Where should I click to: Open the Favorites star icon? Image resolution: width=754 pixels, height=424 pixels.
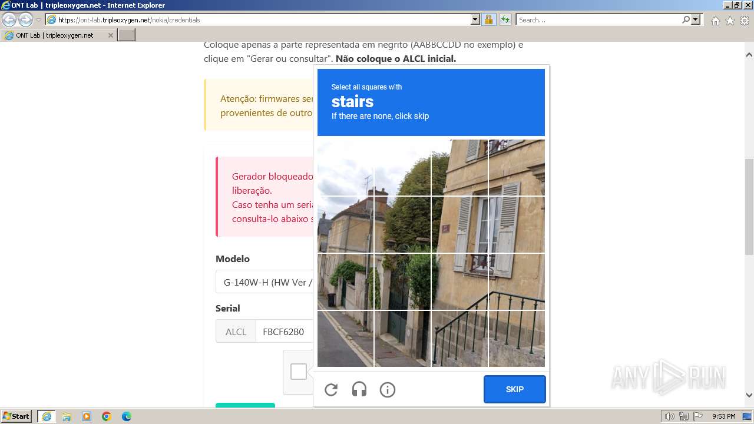[730, 21]
